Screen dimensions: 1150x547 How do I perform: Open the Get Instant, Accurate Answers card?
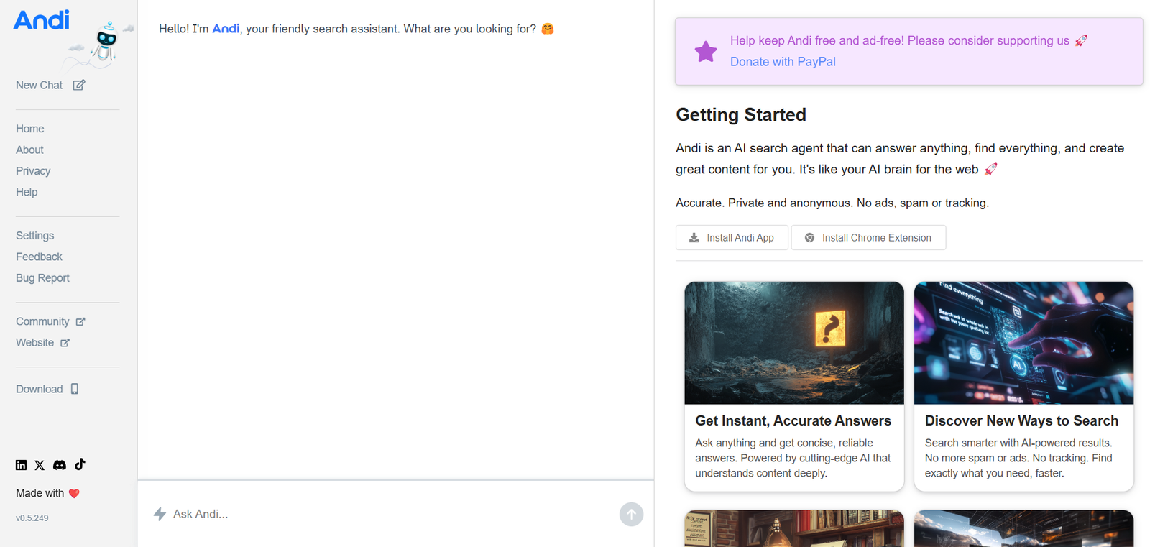click(x=793, y=386)
